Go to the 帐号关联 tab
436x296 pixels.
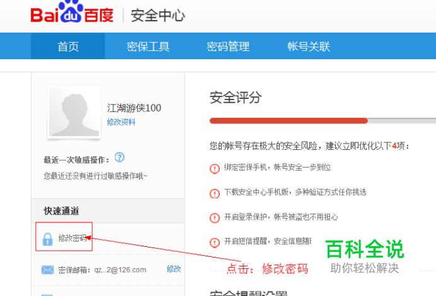click(308, 46)
